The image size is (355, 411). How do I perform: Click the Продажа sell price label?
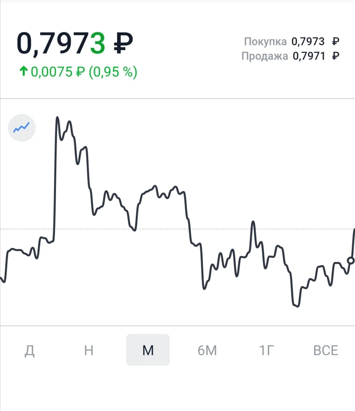click(265, 56)
